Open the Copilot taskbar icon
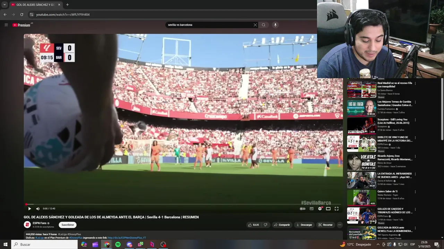Viewport: 444px width, 249px height. coord(84,245)
